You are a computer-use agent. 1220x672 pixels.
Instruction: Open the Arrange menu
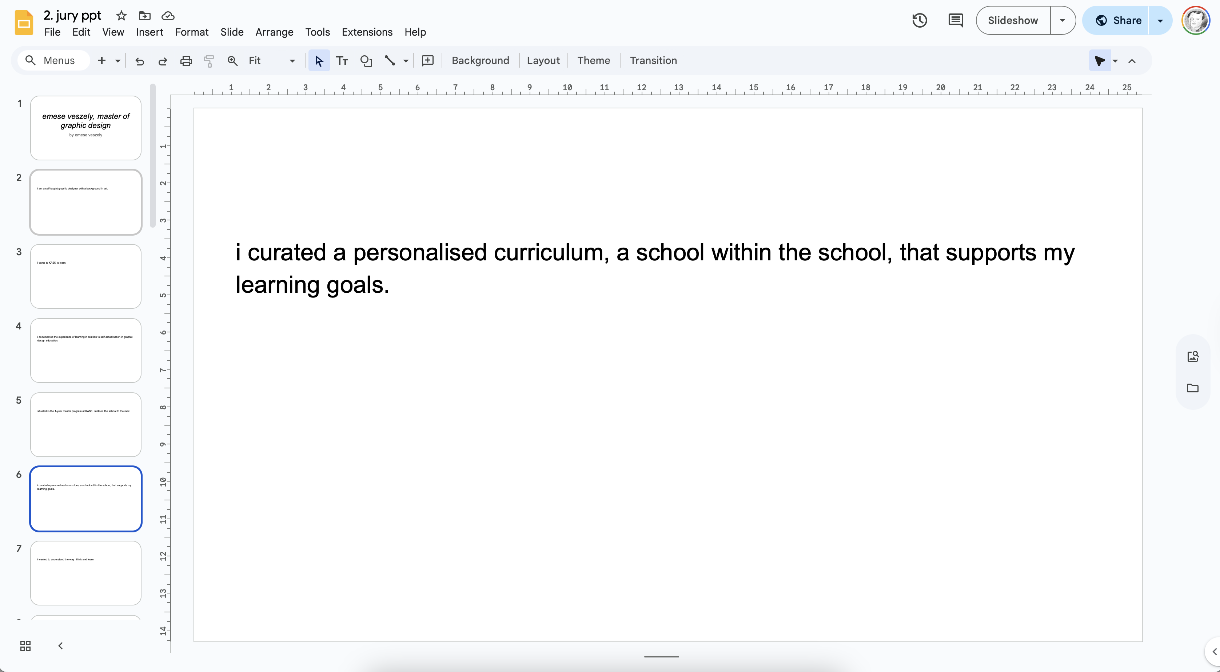coord(274,32)
